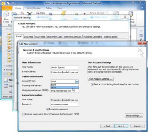Select Published Calendars tab in Account Settings
The image size is (148, 132).
pyautogui.click(x=93, y=37)
